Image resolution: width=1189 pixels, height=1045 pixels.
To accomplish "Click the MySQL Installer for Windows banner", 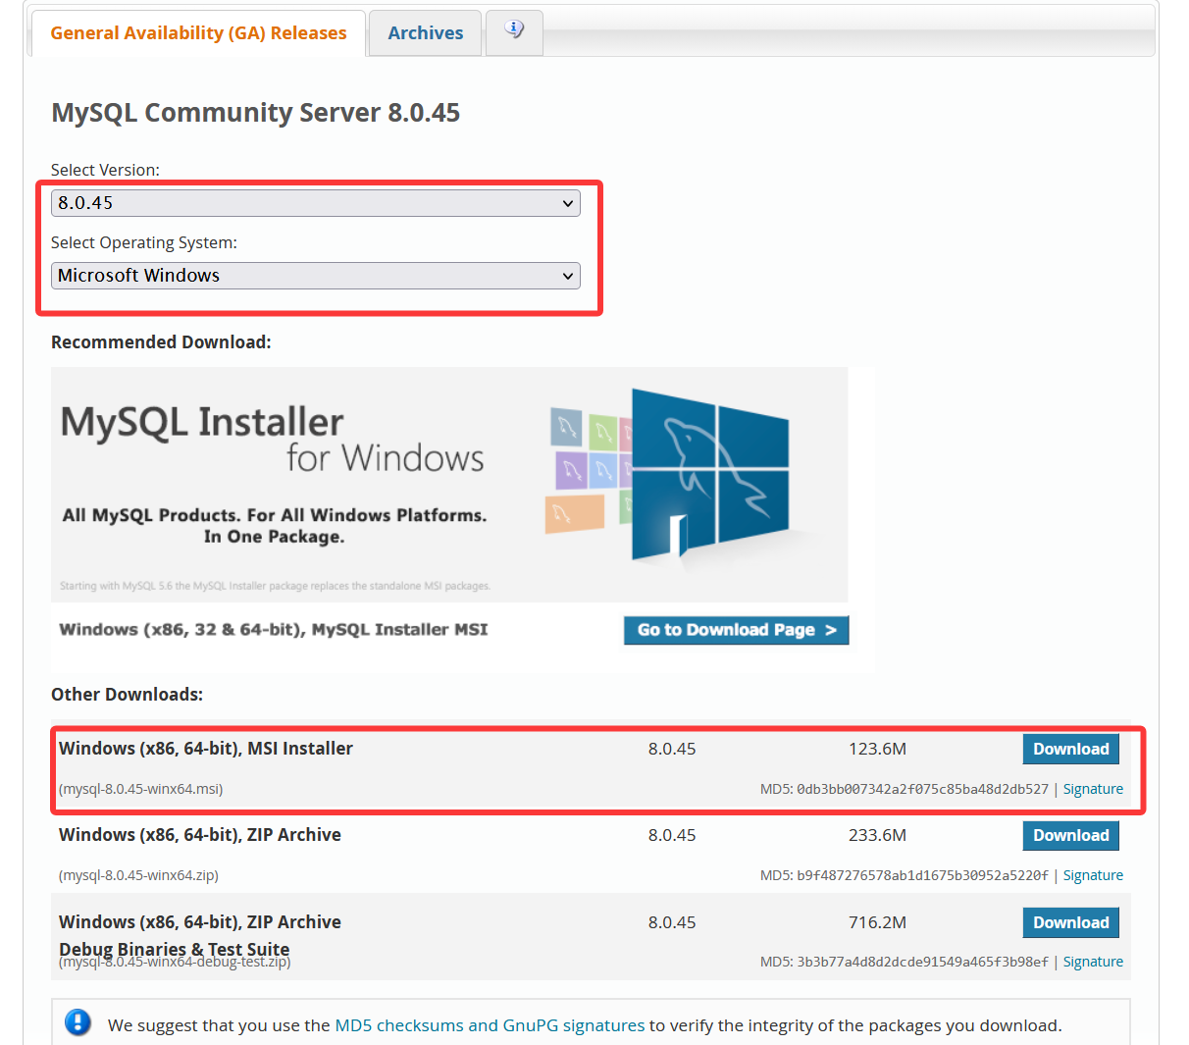I will pyautogui.click(x=449, y=485).
